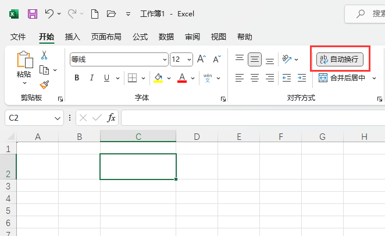
Task: Click the 粘贴 paste icon
Action: tap(25, 59)
